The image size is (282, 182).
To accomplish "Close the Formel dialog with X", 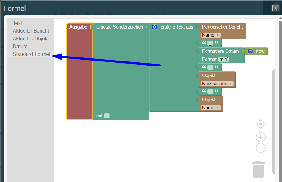I will (x=275, y=8).
